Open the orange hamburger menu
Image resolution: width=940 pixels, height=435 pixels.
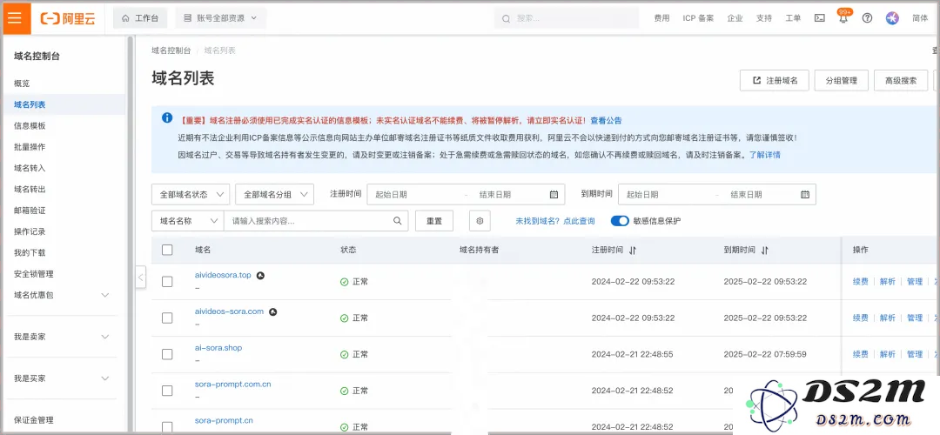pos(15,18)
